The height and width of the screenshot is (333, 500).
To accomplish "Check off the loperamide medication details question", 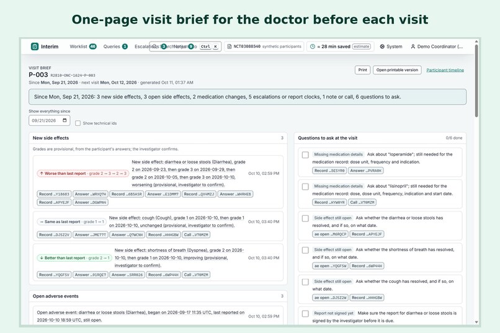I will pyautogui.click(x=305, y=154).
